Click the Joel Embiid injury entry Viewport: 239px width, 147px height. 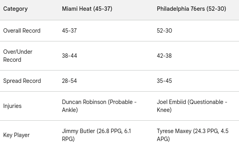[x=192, y=106]
